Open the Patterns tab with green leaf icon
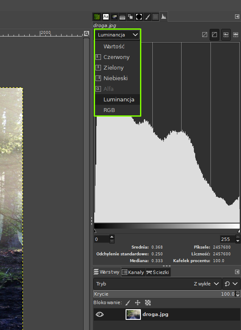The height and width of the screenshot is (330, 241). 97,17
